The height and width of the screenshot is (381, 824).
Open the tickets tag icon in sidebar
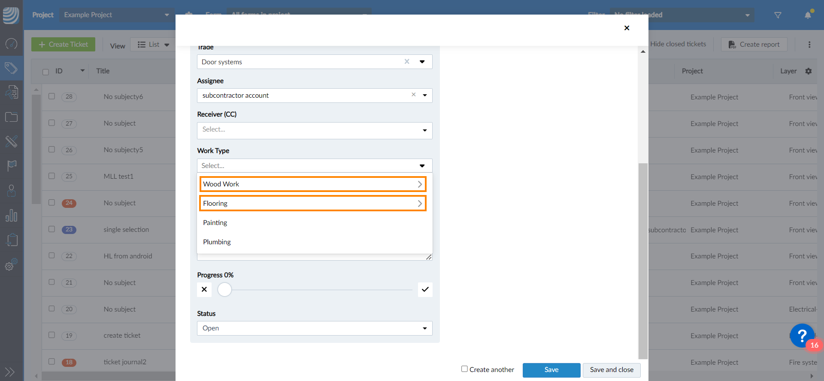(11, 68)
